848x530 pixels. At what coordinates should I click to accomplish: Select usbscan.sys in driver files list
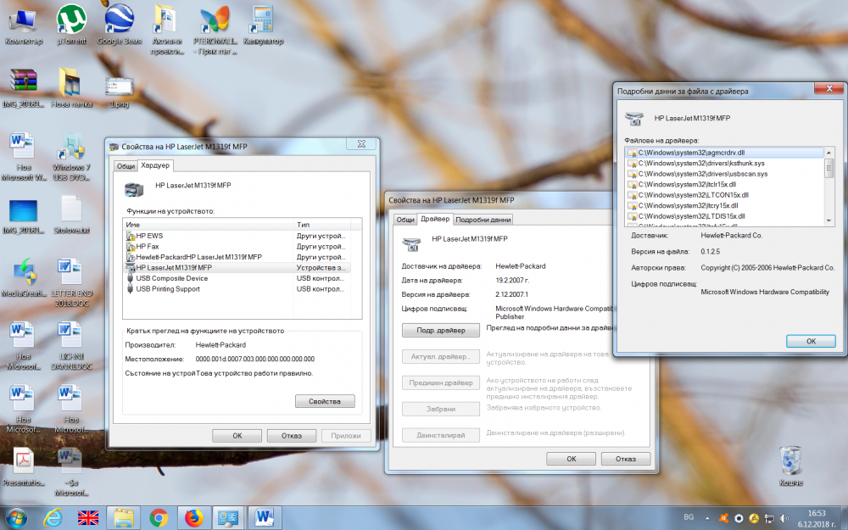725,174
